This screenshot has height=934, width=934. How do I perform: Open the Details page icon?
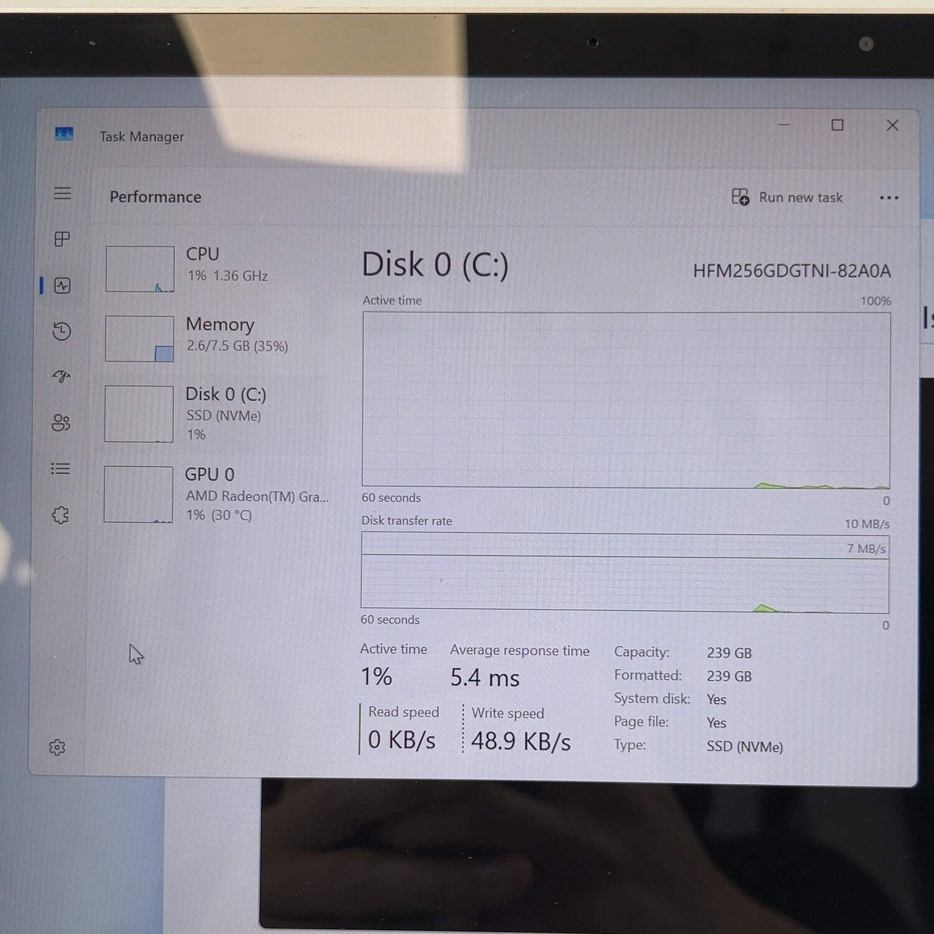pyautogui.click(x=60, y=468)
